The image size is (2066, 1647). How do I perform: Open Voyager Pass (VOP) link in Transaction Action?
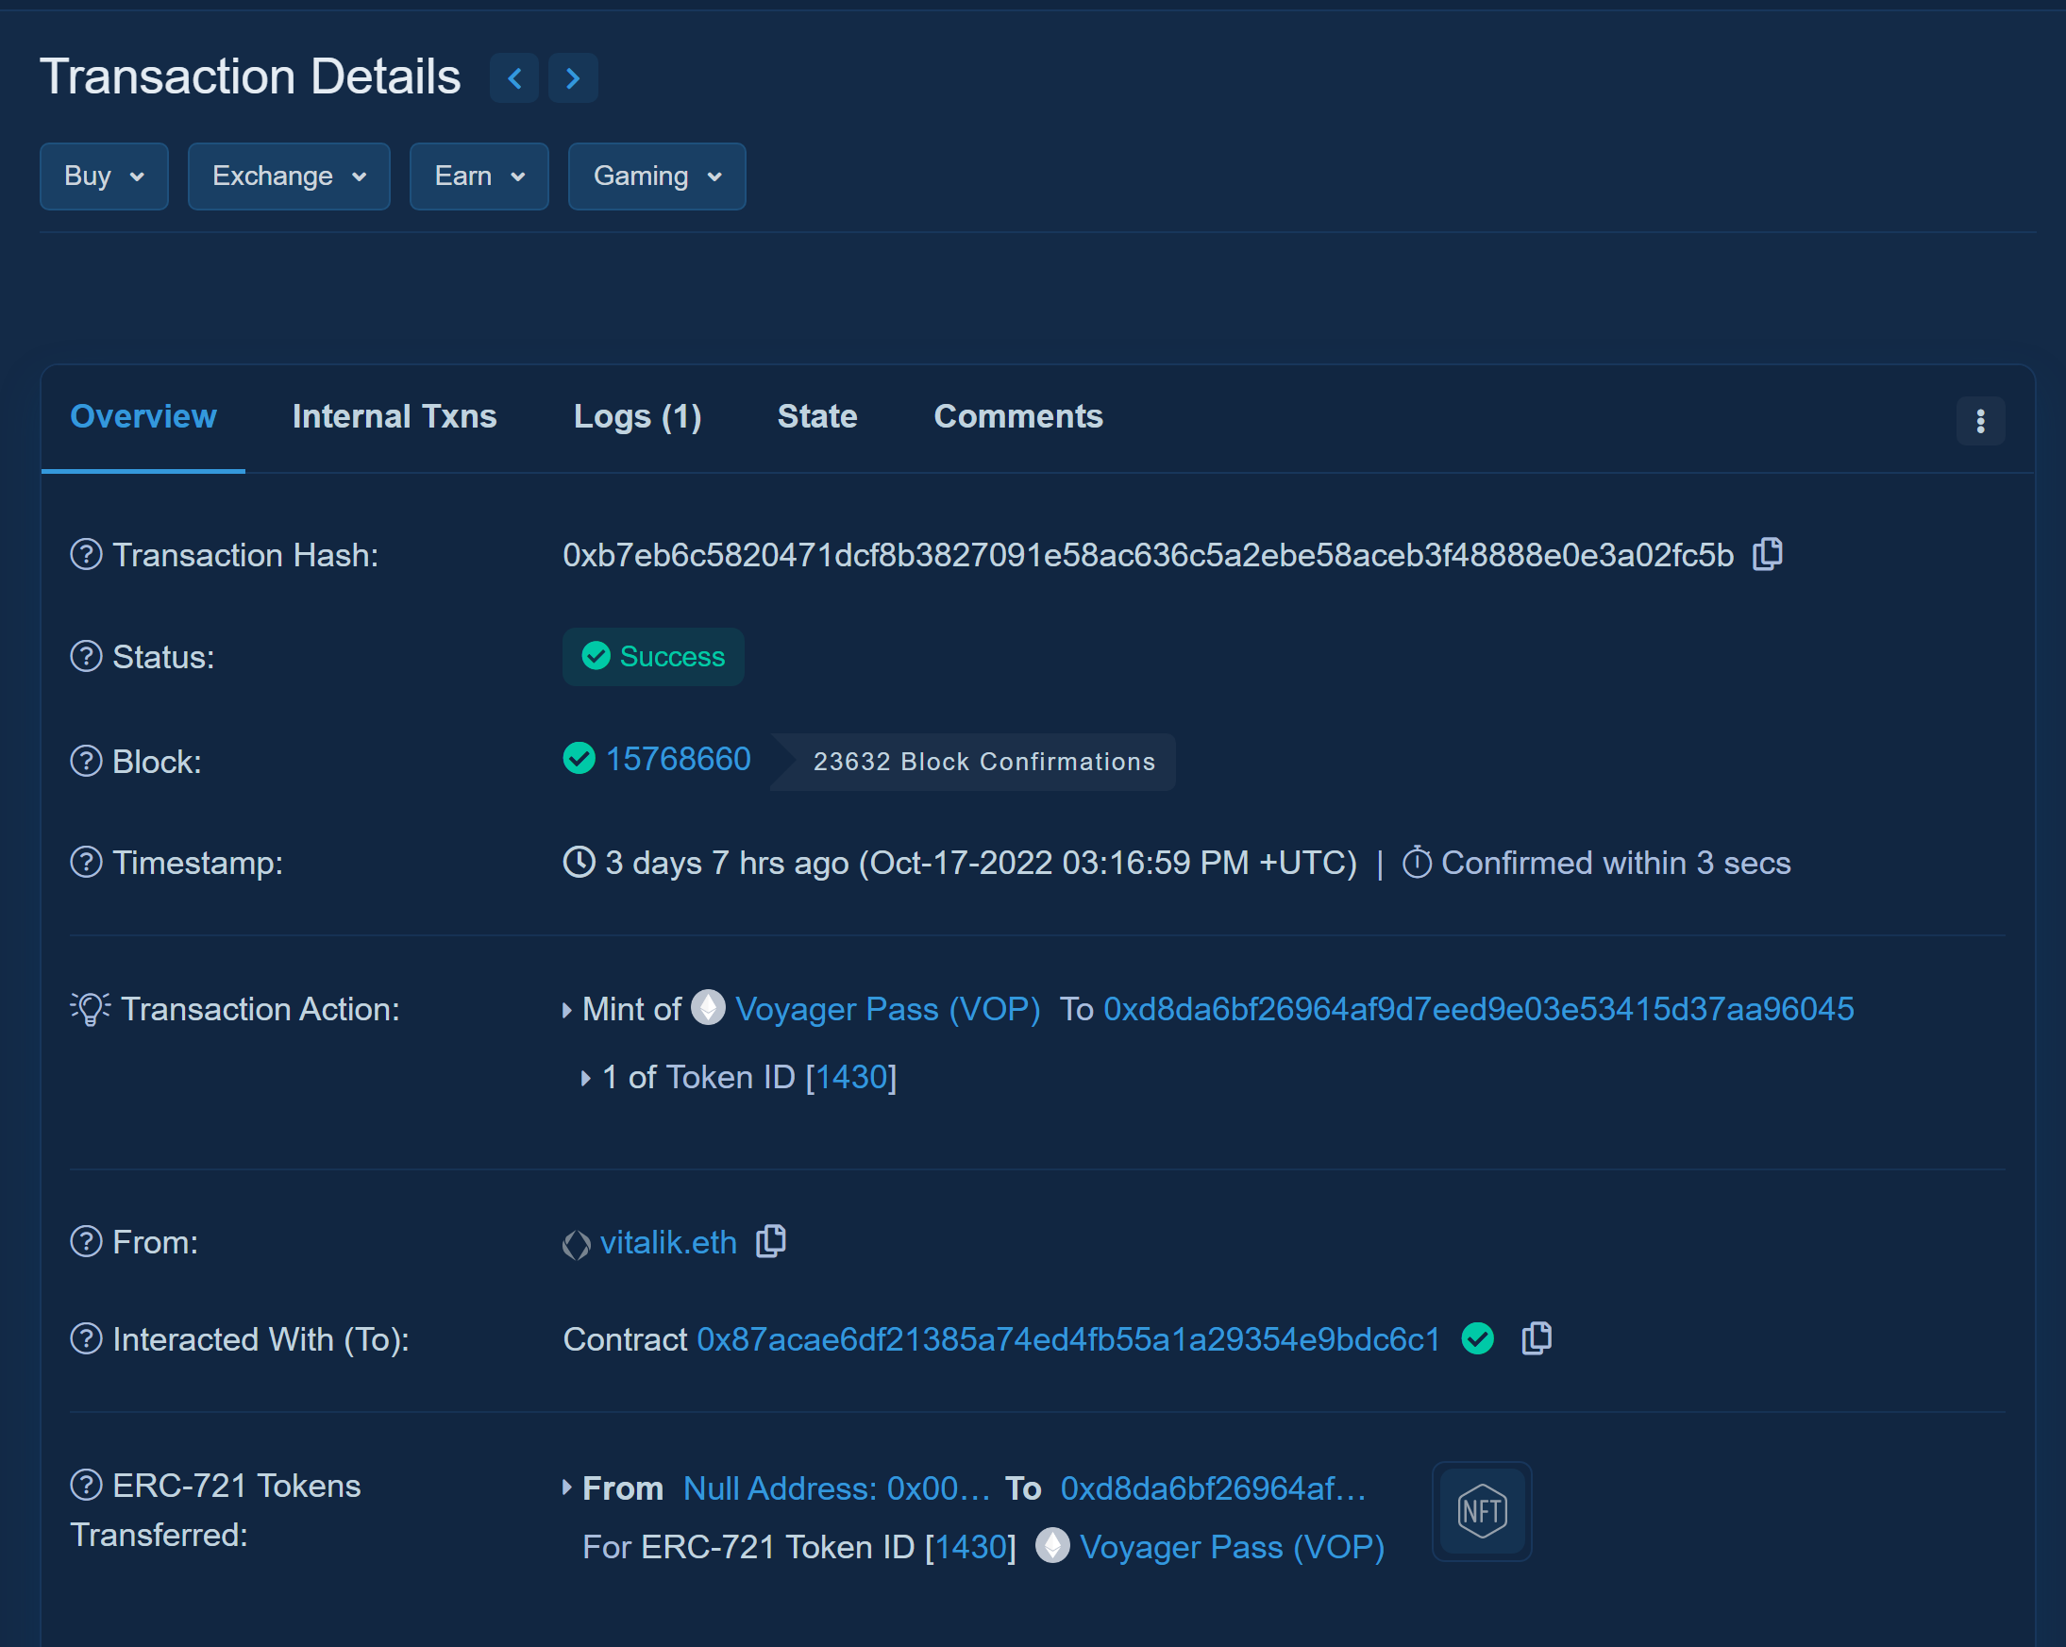(x=887, y=1008)
